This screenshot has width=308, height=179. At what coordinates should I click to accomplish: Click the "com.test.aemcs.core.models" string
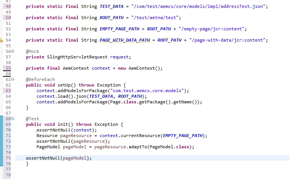point(147,91)
